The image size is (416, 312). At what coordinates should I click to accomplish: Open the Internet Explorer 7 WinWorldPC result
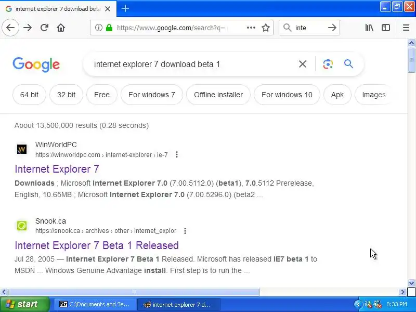tap(57, 169)
